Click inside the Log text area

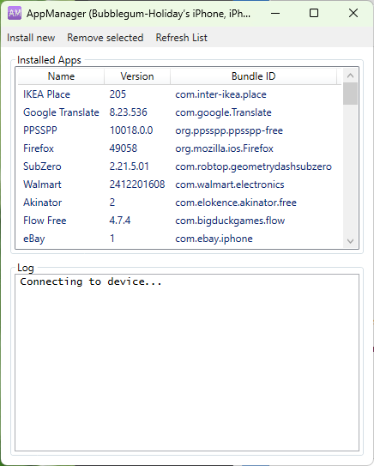click(x=187, y=362)
